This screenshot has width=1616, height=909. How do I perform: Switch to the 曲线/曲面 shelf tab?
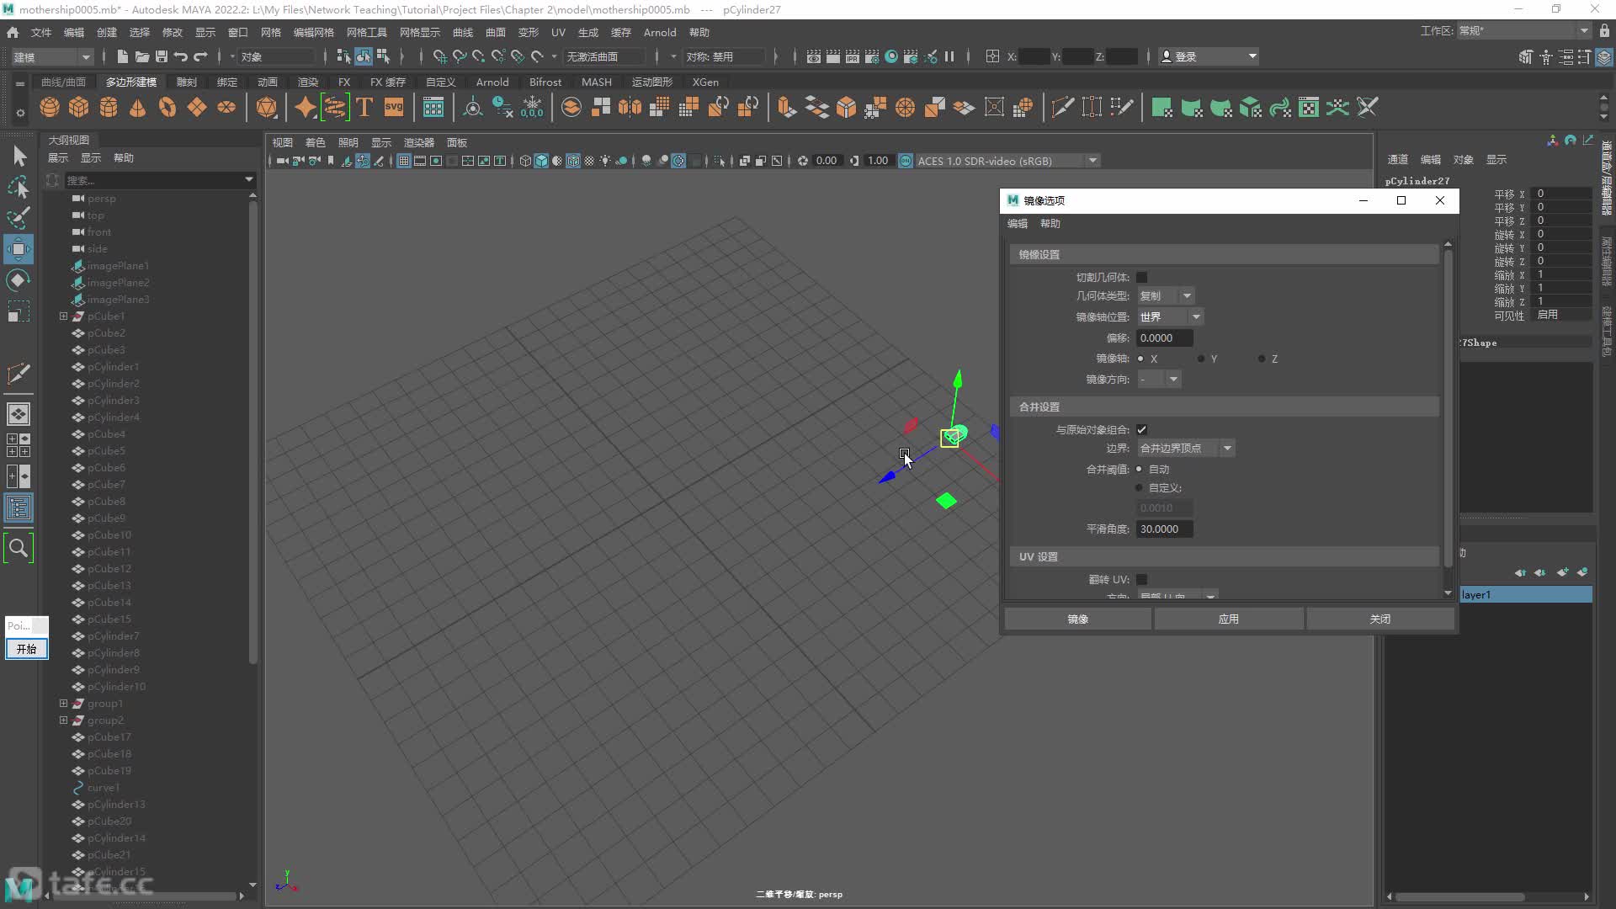pos(64,82)
